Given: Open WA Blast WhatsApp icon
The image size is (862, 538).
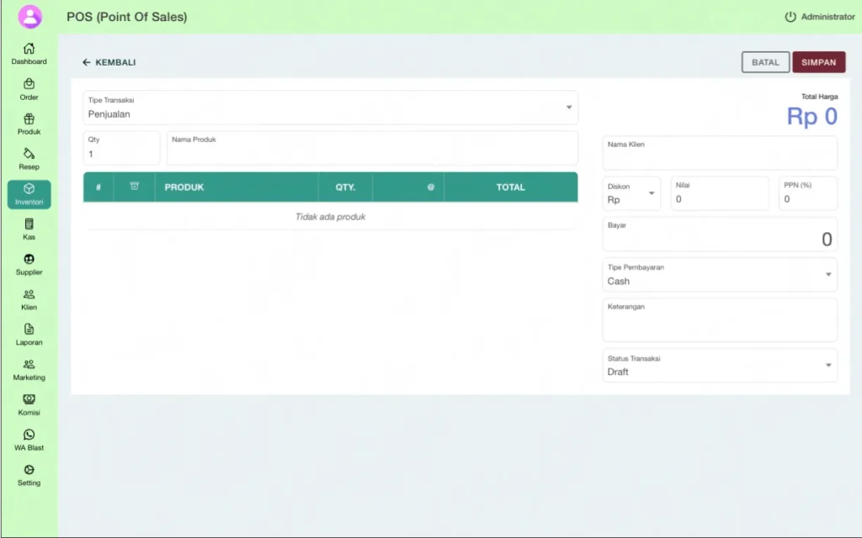Looking at the screenshot, I should pyautogui.click(x=29, y=435).
